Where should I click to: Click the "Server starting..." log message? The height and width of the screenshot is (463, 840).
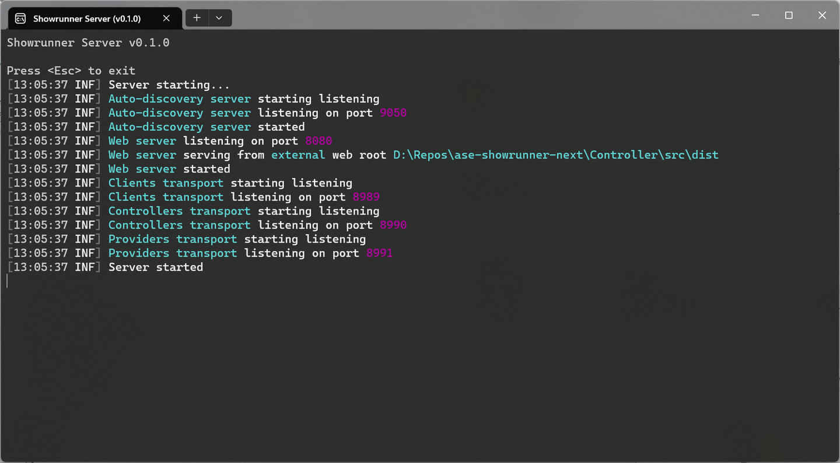(x=169, y=85)
